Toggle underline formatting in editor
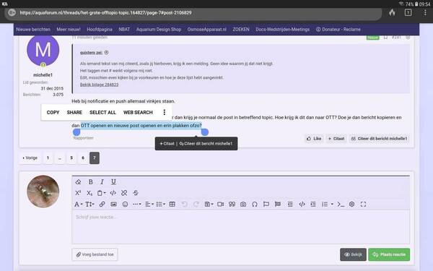Image resolution: width=433 pixels, height=271 pixels. click(x=113, y=181)
